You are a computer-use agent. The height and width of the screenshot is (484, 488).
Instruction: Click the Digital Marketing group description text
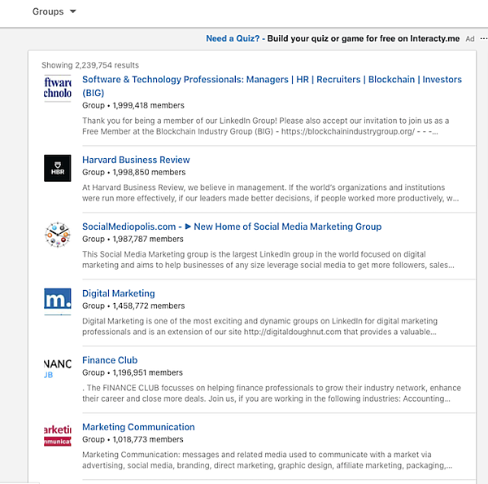[x=260, y=326]
